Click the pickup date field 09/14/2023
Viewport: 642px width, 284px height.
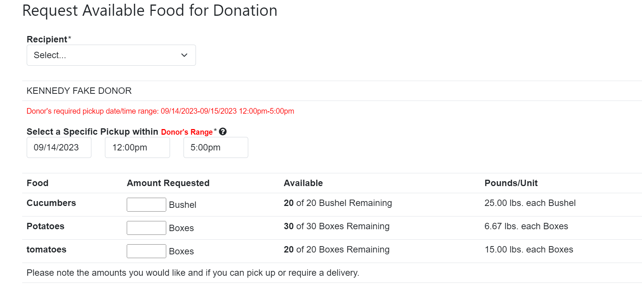59,147
